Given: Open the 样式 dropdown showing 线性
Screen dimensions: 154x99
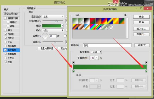Looking at the screenshot, I should coord(53,30).
